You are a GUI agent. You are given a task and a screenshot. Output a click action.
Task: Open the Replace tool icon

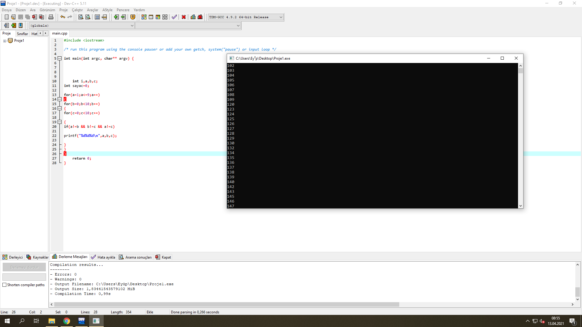(88, 17)
